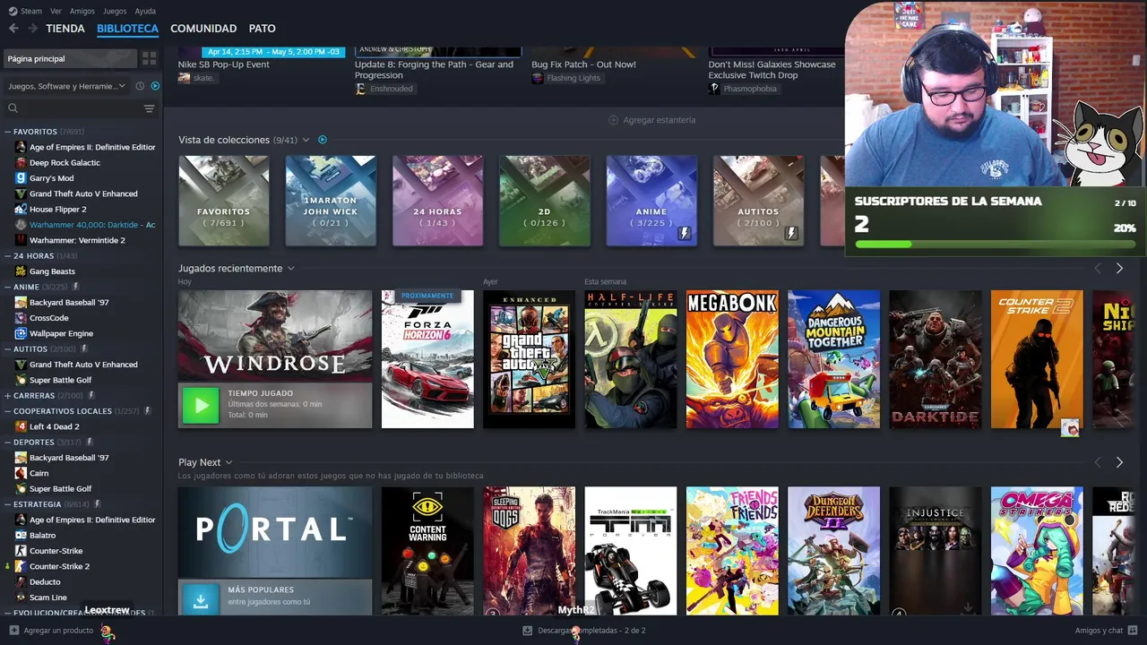
Task: Click the recent activity clock icon
Action: point(140,86)
